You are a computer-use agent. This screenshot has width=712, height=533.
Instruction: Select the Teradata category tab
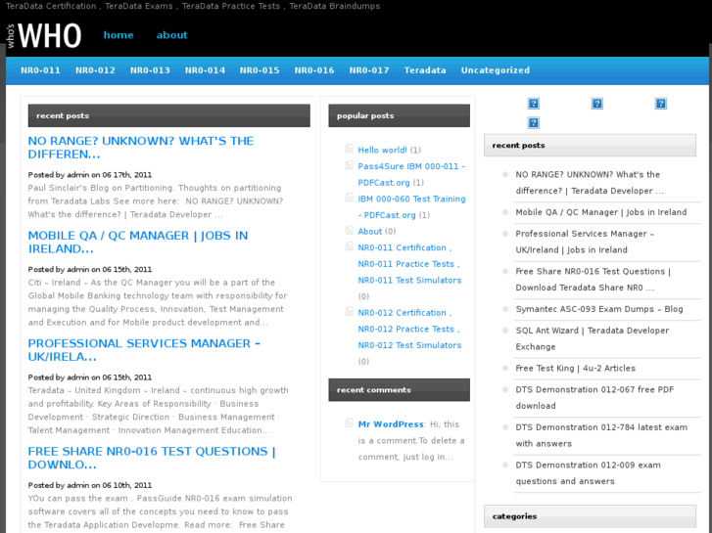[425, 70]
